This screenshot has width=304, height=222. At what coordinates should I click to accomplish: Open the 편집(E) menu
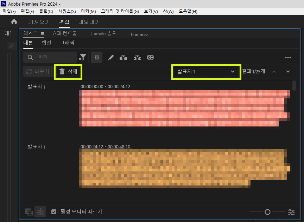[x=27, y=12]
